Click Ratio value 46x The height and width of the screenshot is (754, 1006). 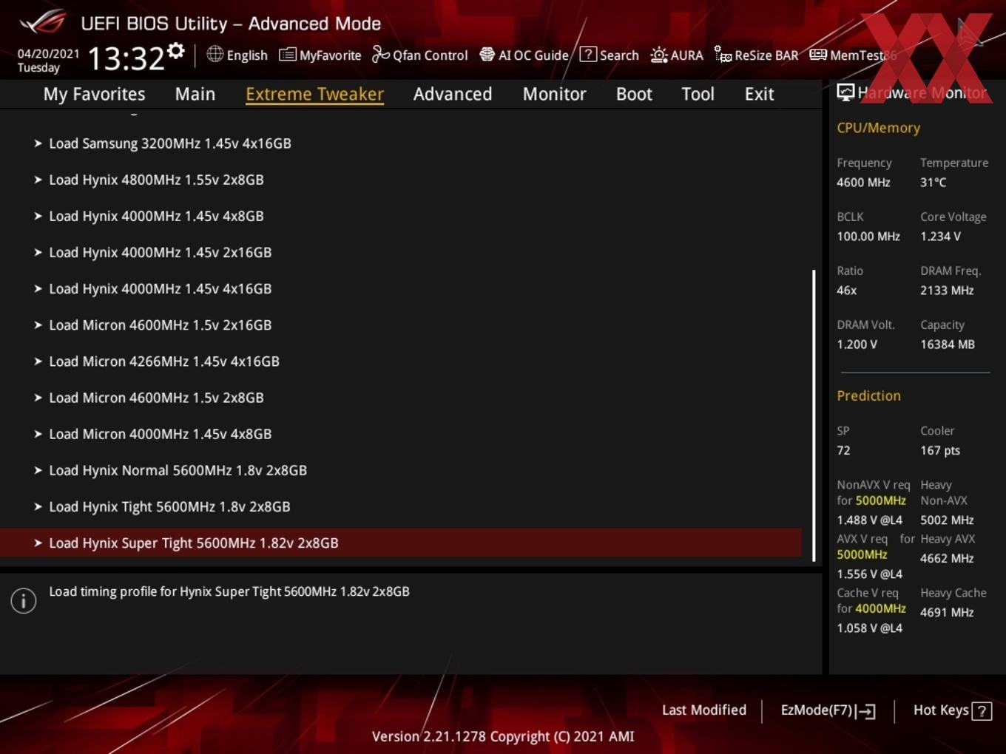[846, 290]
